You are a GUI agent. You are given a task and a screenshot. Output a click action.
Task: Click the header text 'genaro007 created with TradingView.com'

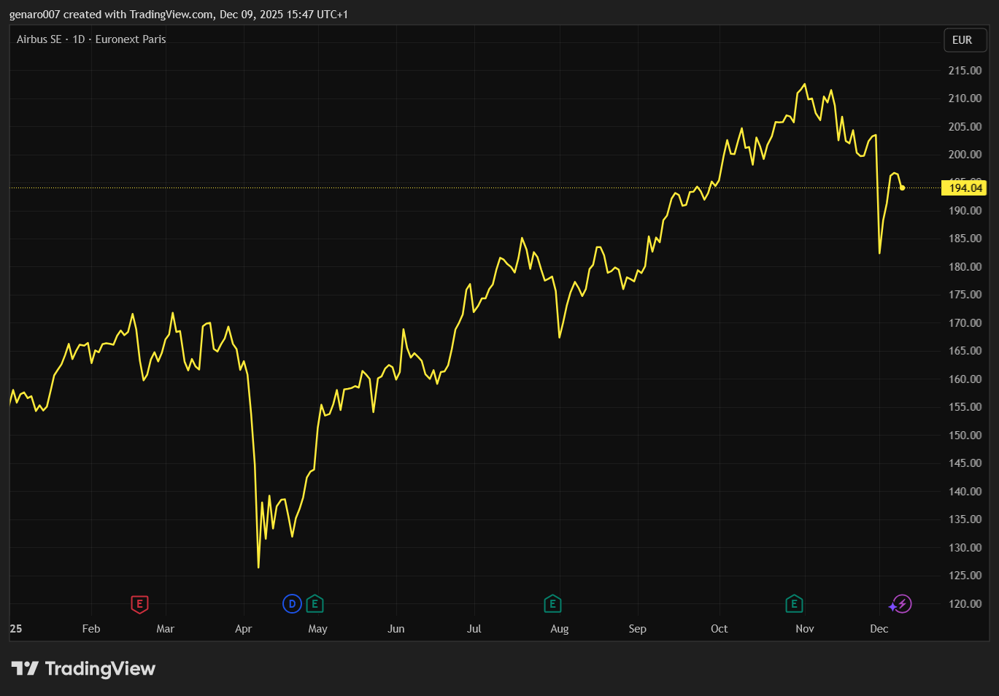111,15
